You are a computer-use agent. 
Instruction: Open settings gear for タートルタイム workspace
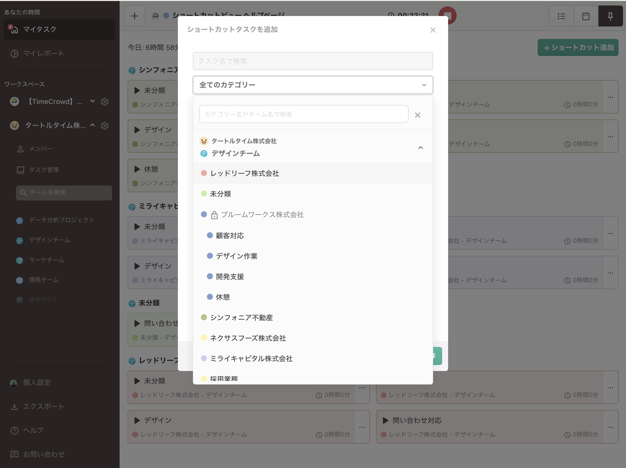click(x=105, y=125)
